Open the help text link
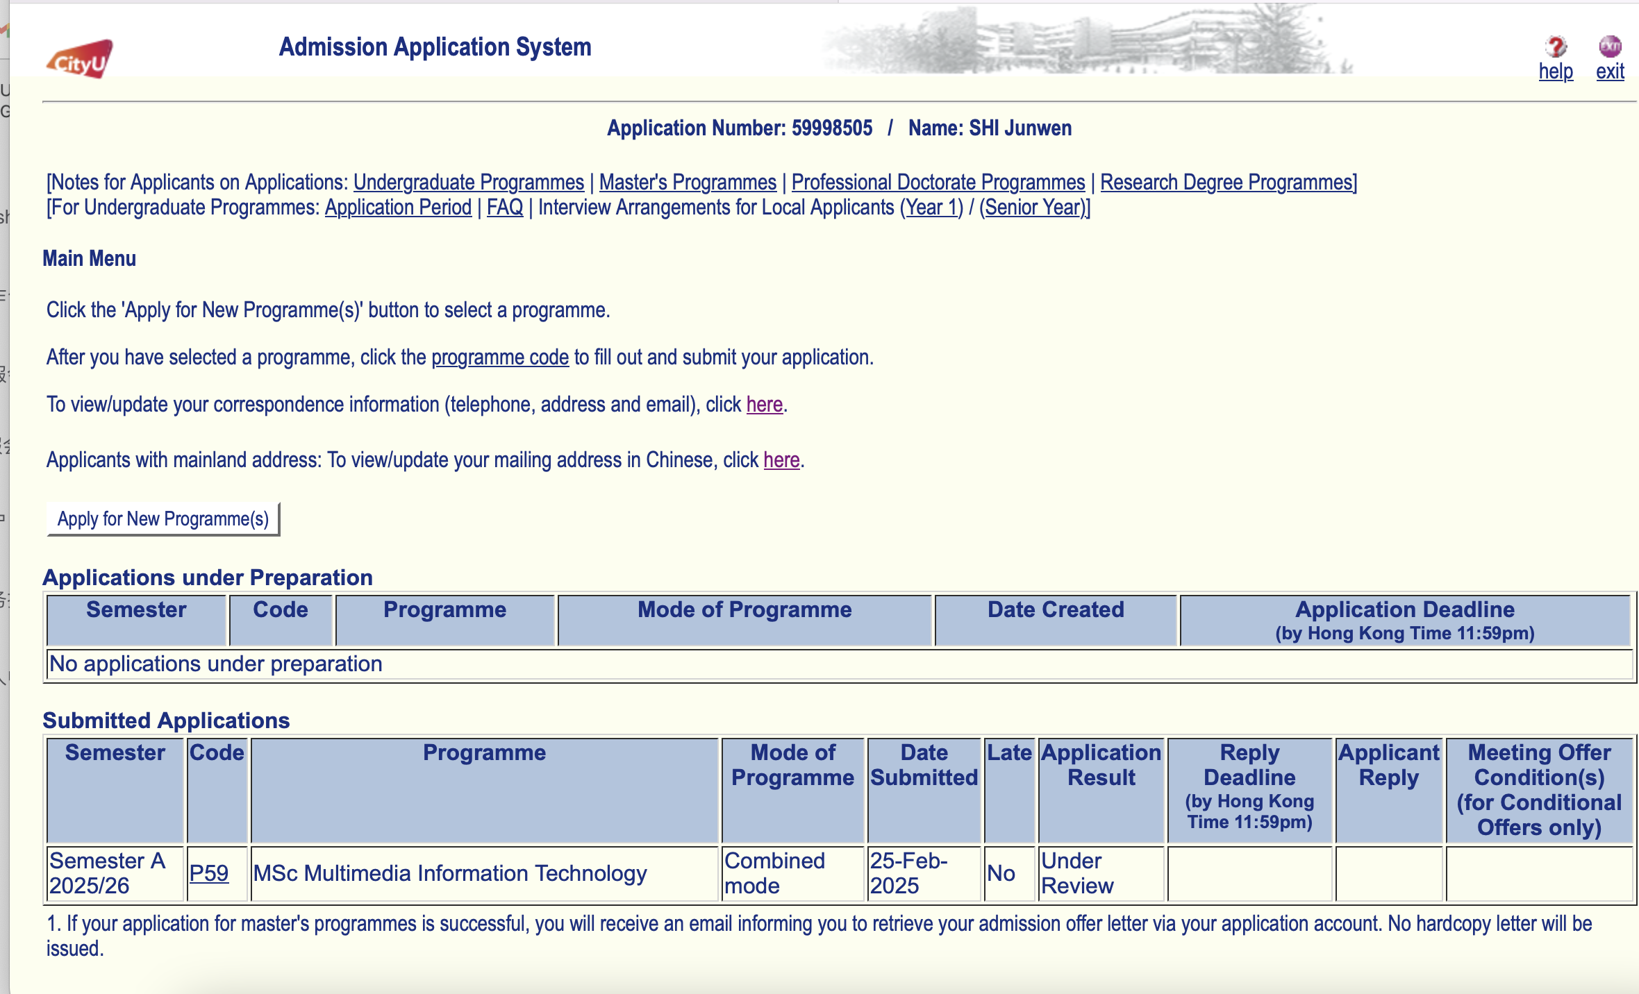Screen dimensions: 1639x994 (x=1555, y=71)
